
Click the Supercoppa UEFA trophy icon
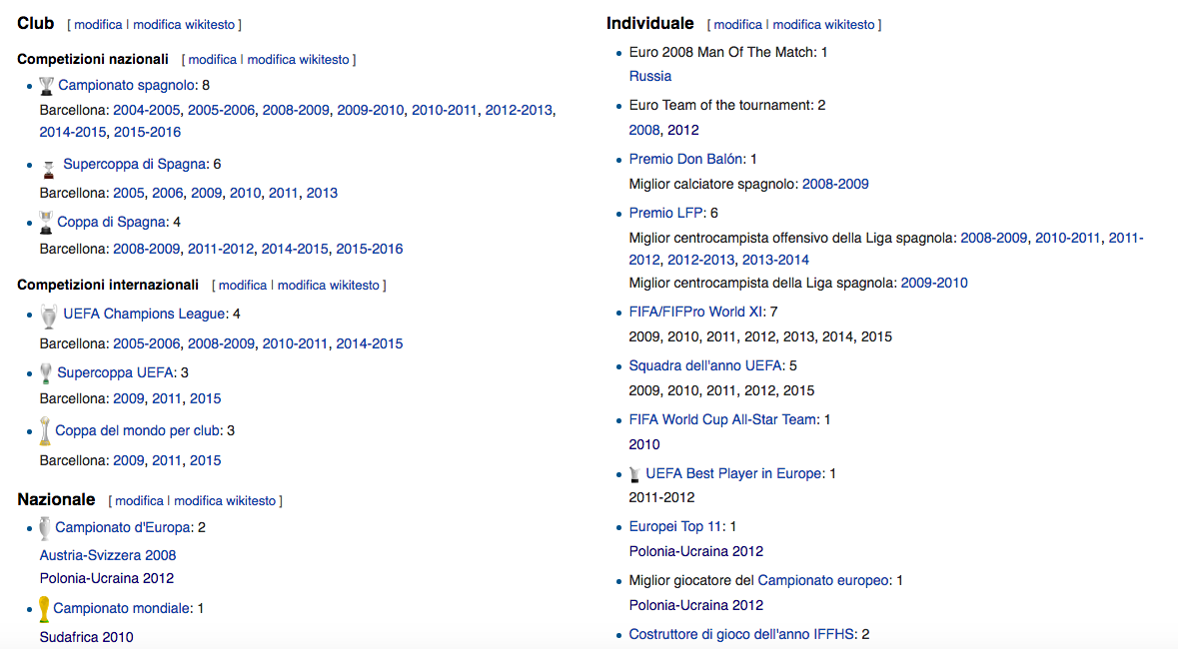pyautogui.click(x=45, y=373)
